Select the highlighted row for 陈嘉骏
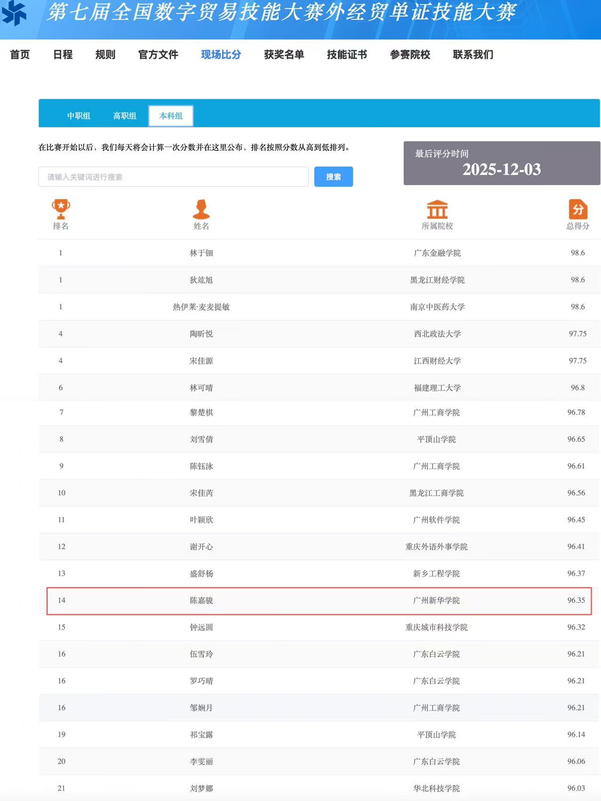Screen dimensions: 601x801 (x=319, y=600)
